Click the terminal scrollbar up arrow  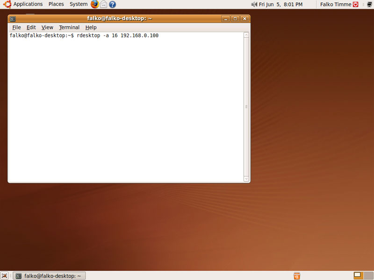[x=246, y=35]
